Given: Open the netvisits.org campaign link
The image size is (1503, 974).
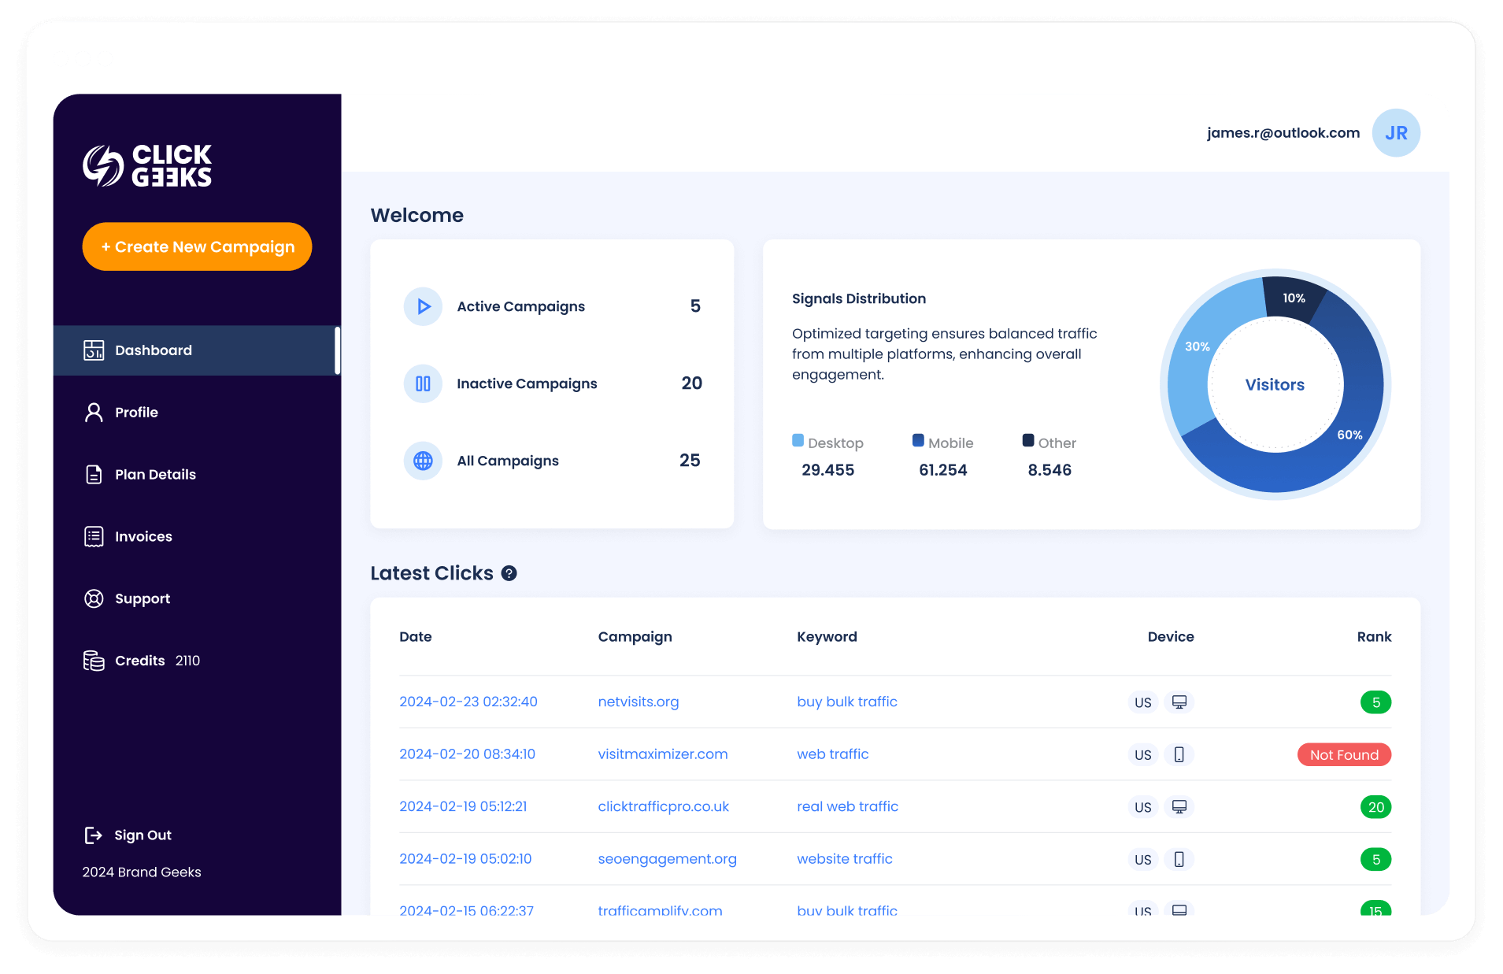Looking at the screenshot, I should tap(639, 702).
